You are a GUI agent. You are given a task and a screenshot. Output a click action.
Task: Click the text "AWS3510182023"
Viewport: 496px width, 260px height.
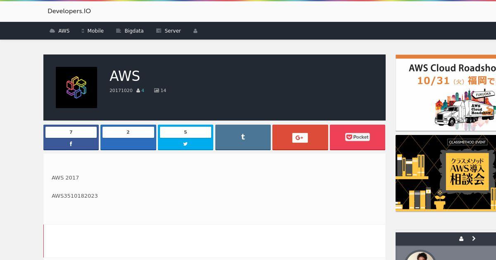(75, 196)
